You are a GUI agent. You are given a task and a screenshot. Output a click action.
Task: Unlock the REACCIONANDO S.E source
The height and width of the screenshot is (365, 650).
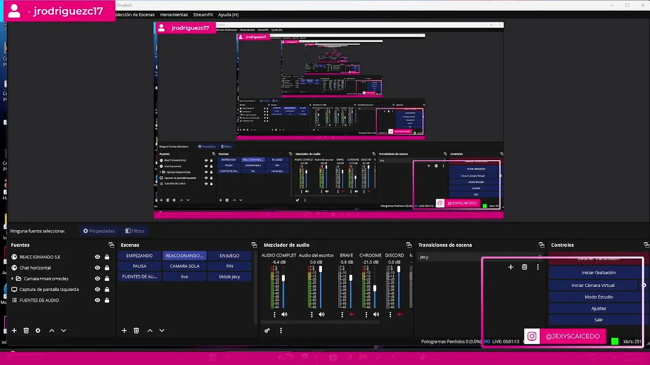click(107, 257)
